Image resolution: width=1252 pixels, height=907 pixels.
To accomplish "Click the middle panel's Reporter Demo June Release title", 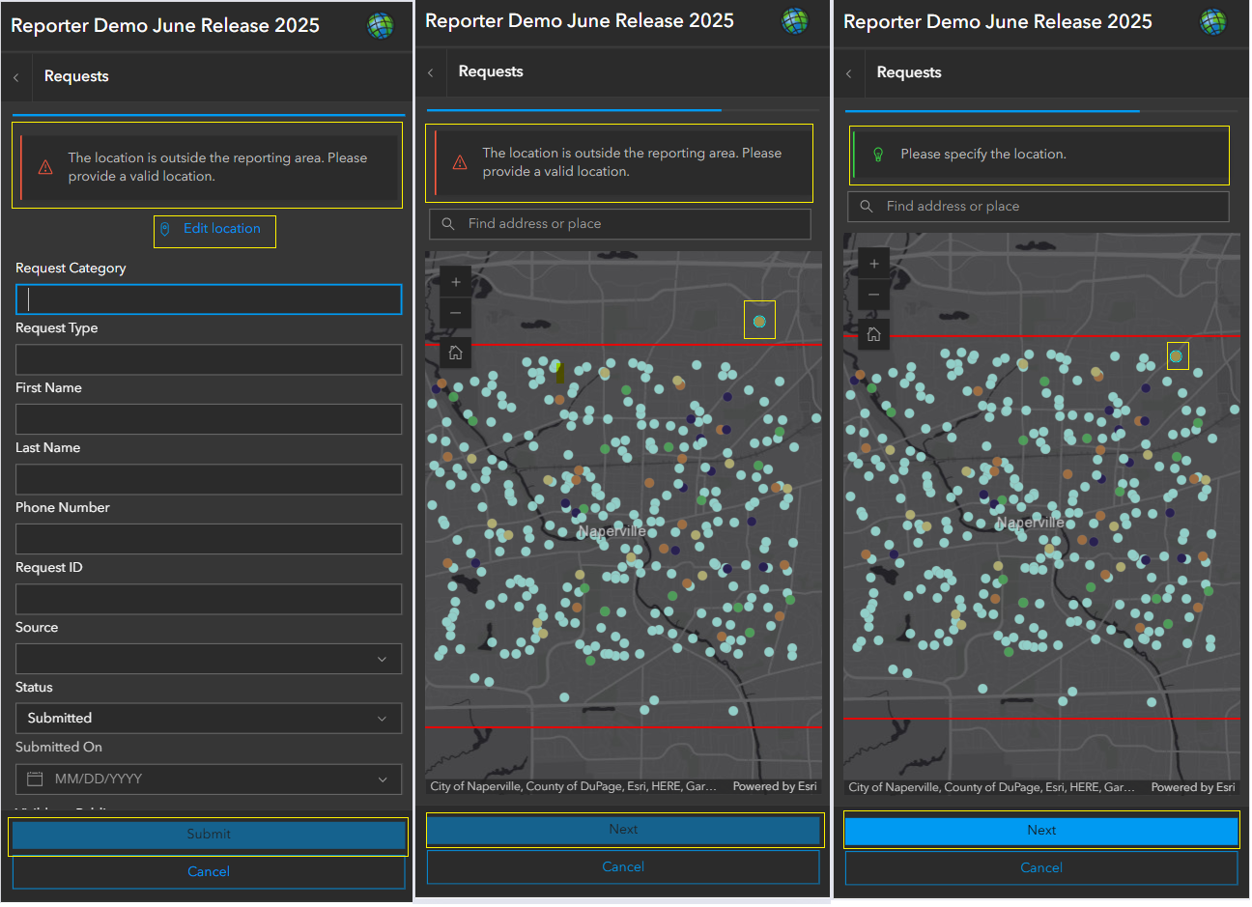I will point(580,21).
